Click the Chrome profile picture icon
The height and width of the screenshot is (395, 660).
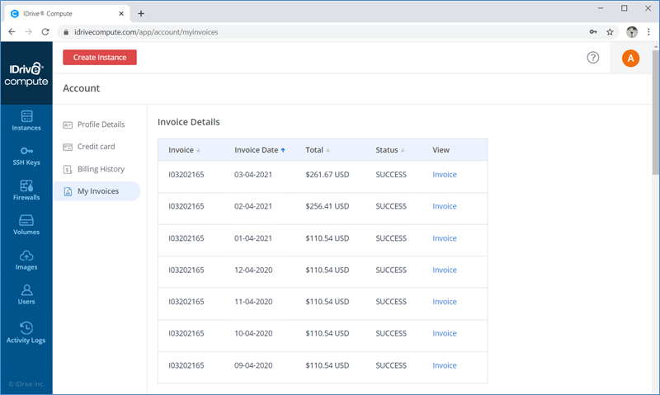[632, 32]
